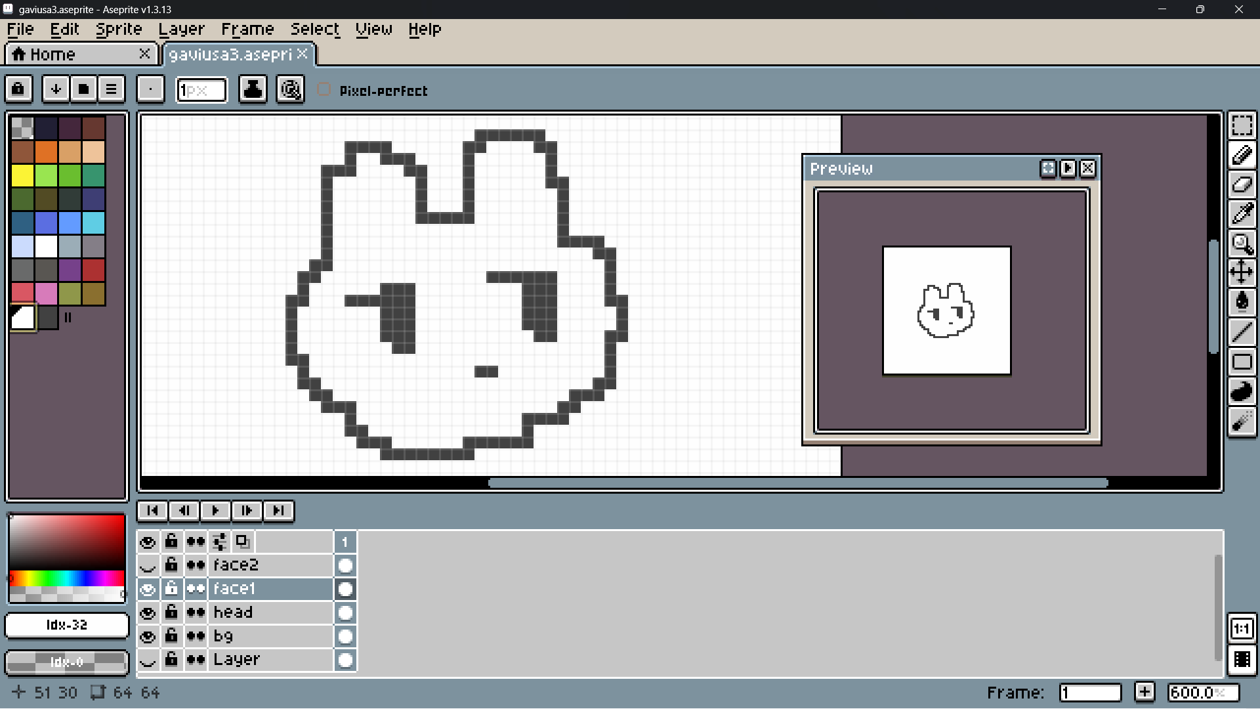
Task: Open the palette sort arrow button
Action: click(56, 89)
